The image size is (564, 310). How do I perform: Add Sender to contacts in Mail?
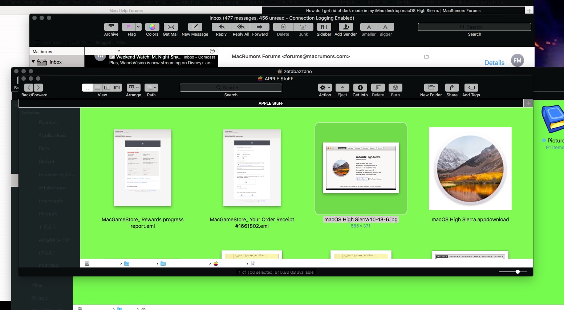click(x=346, y=27)
